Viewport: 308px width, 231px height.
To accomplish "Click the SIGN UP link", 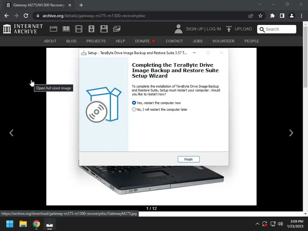I will (195, 29).
